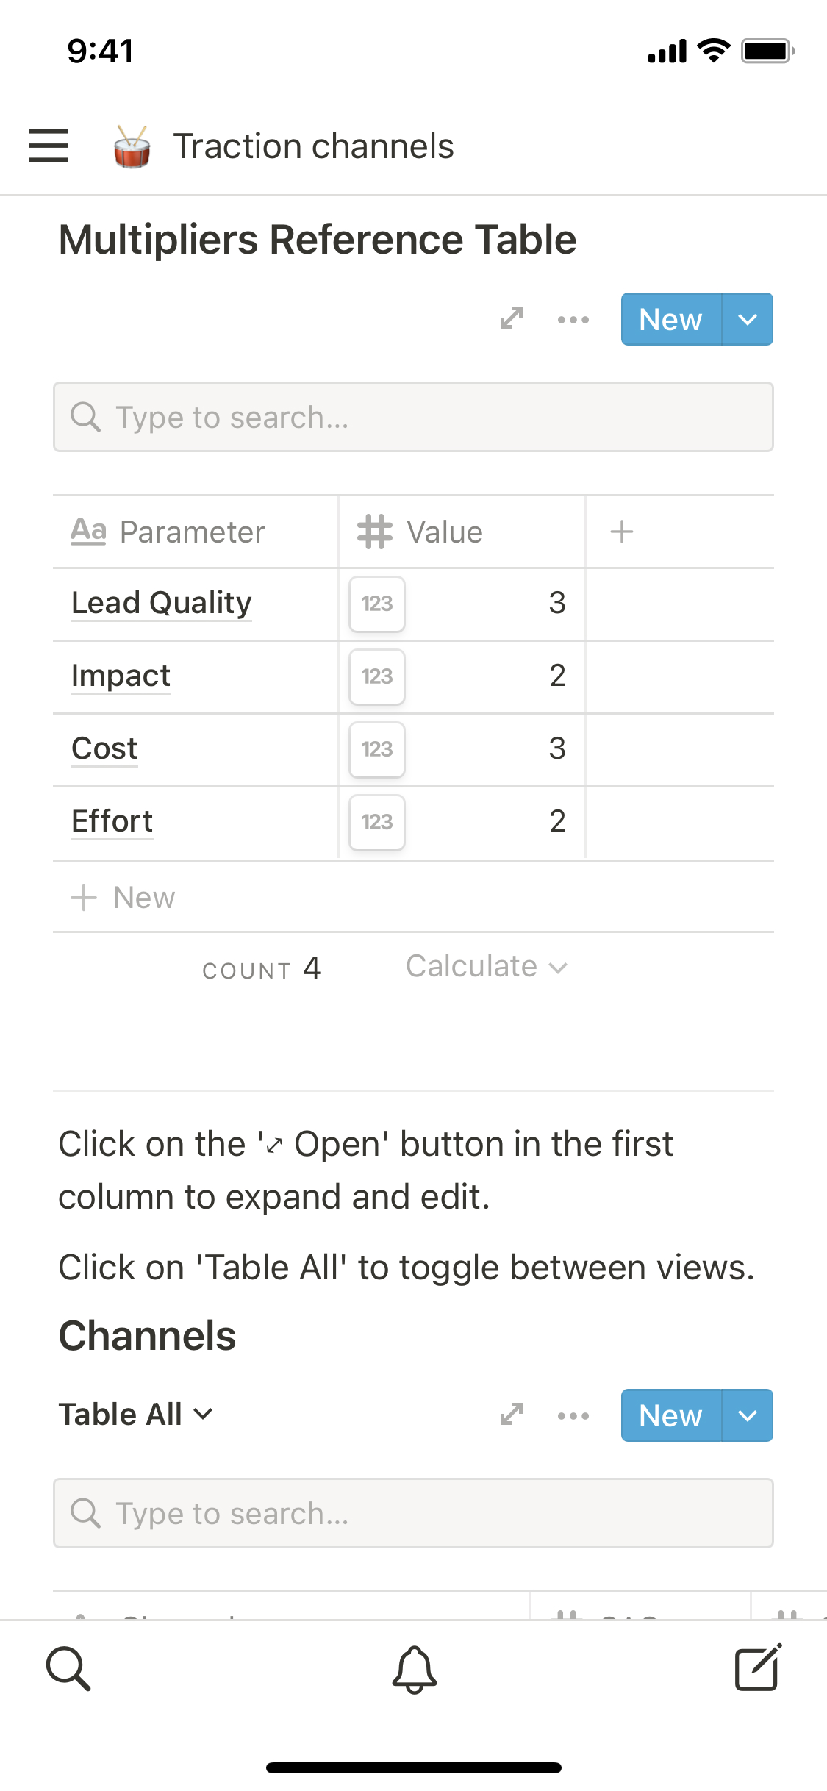Open the hamburger sidebar menu
This screenshot has height=1791, width=827.
click(x=49, y=146)
